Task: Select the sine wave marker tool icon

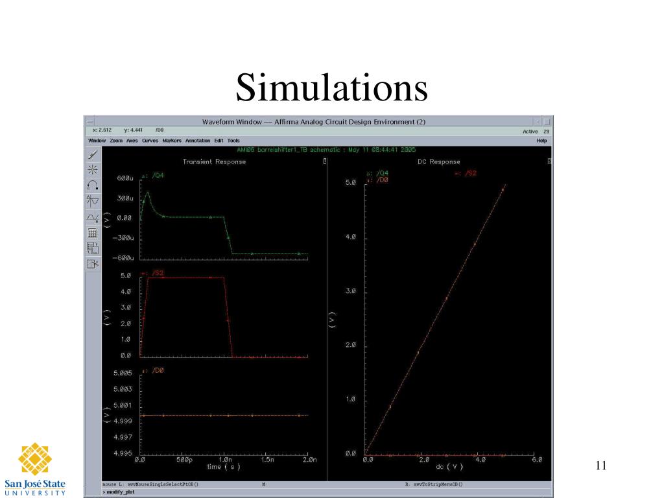Action: point(93,217)
